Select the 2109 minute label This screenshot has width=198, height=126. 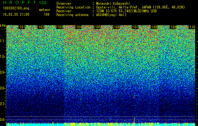(x=173, y=27)
